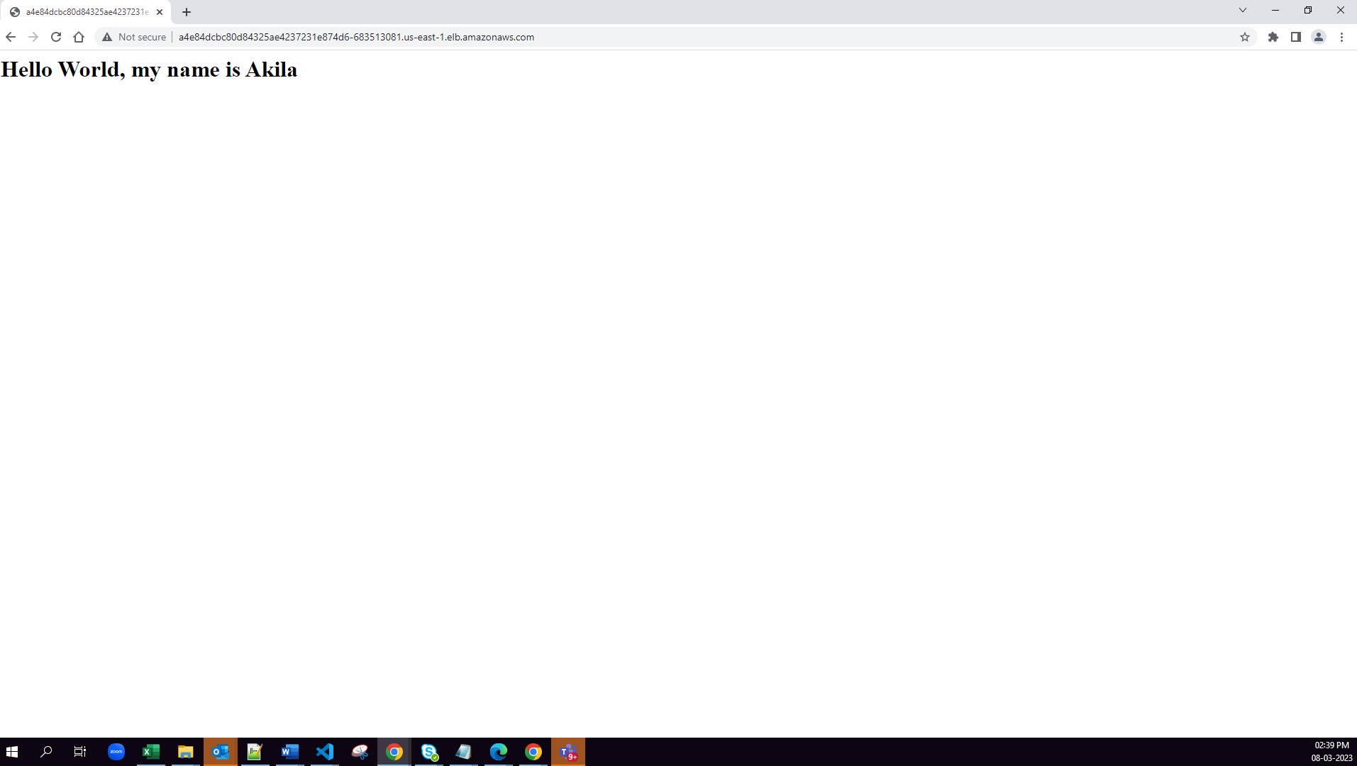The image size is (1357, 766).
Task: Open the taskbar app right of Skype
Action: pos(464,752)
